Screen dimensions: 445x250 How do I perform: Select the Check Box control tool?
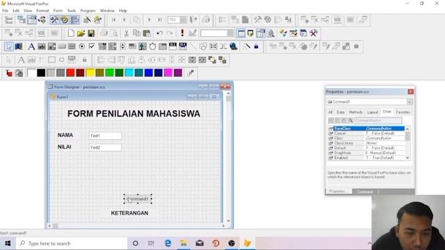click(x=92, y=47)
